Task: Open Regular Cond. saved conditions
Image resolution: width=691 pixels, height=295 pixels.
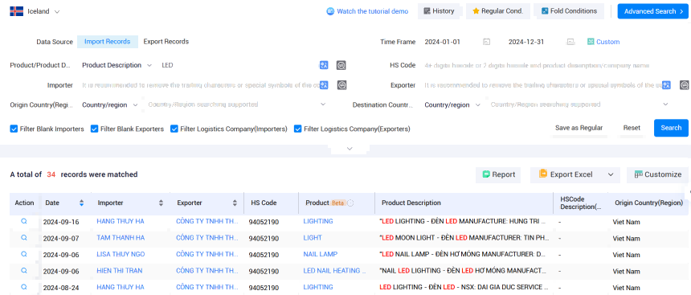Action: click(x=497, y=11)
